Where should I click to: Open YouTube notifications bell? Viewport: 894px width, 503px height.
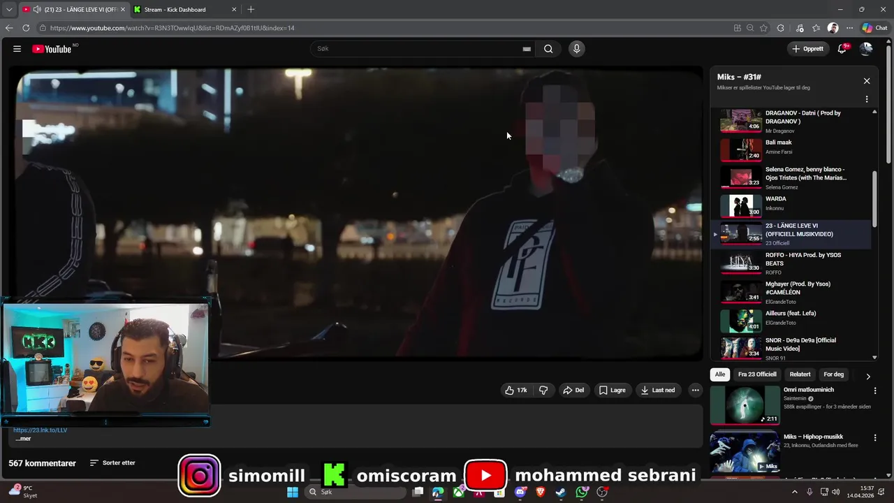(842, 48)
